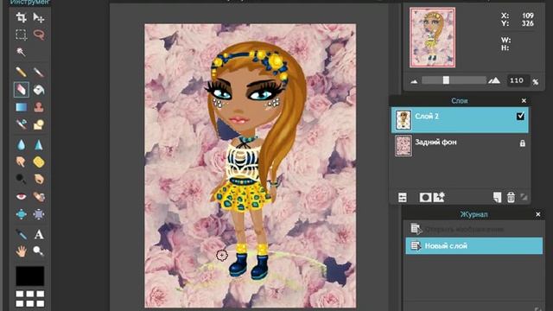
Task: Open layer styles button
Action: click(439, 197)
